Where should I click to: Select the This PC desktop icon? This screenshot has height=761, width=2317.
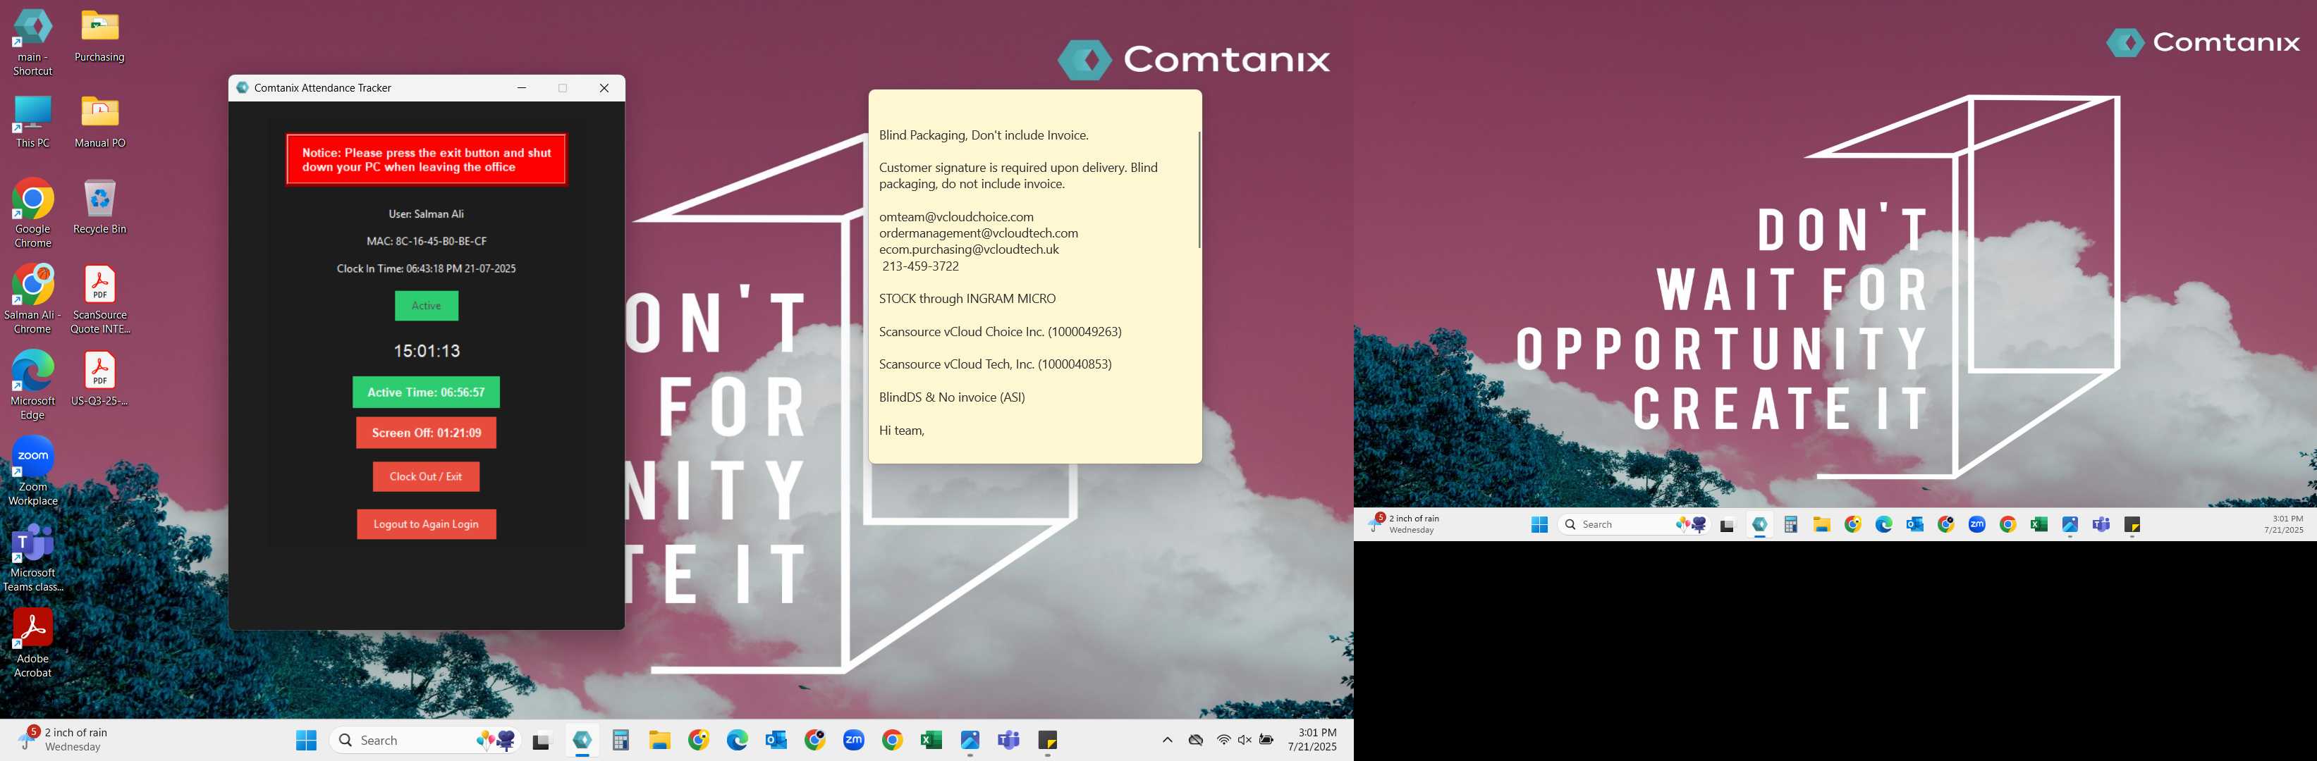pyautogui.click(x=32, y=122)
